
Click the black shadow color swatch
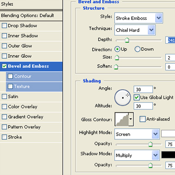click(x=168, y=155)
